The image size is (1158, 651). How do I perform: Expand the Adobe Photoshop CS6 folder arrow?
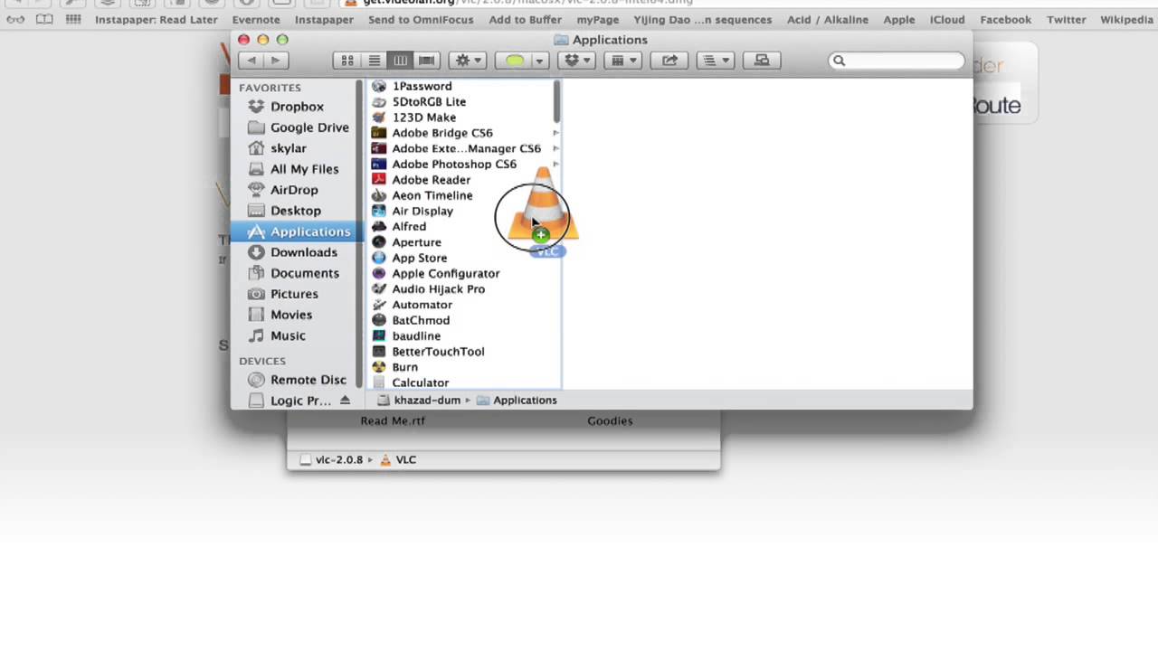coord(555,164)
